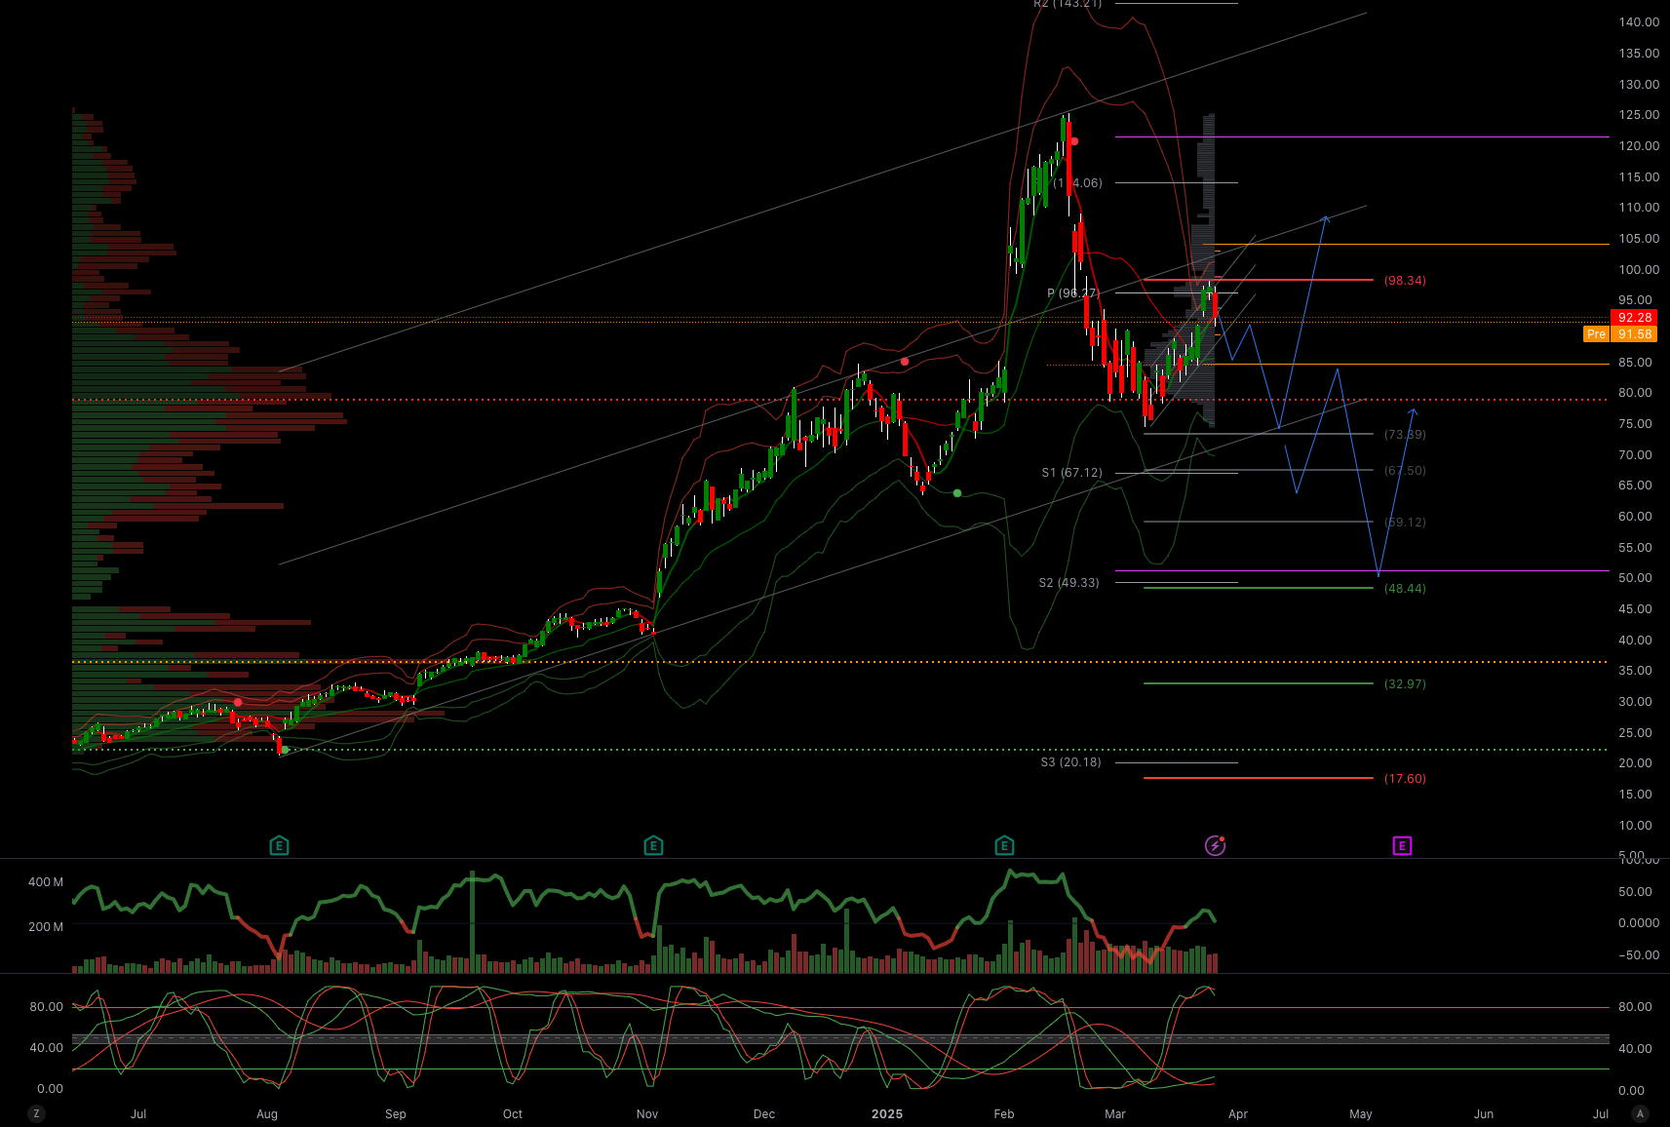Click the 2025 label on time axis
Viewport: 1670px width, 1127px height.
[x=887, y=1113]
